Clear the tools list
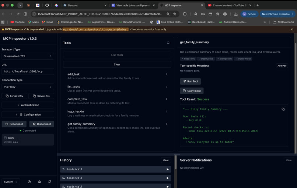297x188 pixels. tap(117, 64)
